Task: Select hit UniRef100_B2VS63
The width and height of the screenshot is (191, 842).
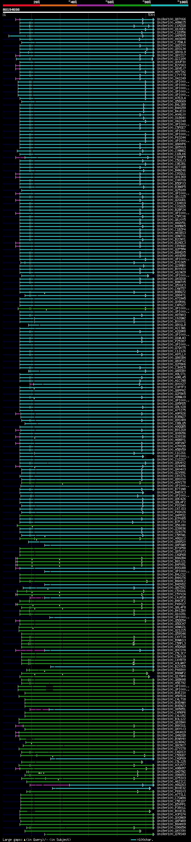Action: pos(171,65)
